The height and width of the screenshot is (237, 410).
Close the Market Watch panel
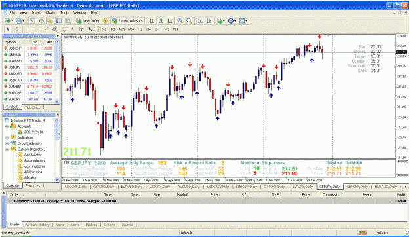58,36
